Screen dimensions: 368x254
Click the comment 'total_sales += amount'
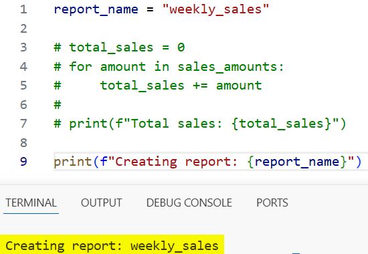click(x=181, y=86)
